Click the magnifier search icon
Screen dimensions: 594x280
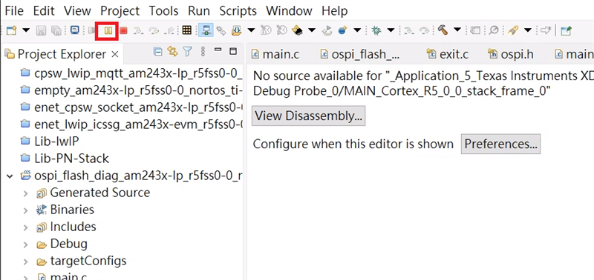493,30
